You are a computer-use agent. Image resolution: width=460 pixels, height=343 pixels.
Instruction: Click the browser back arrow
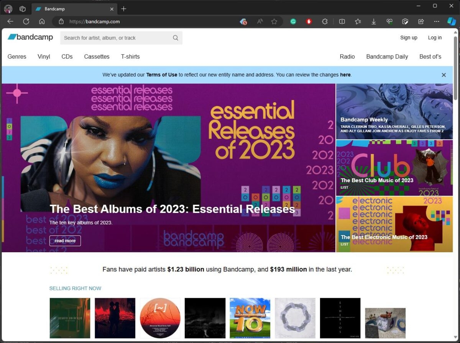point(10,21)
